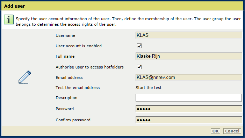Focus the Username field containing KLAS
Screen dimensions: 245x138
tap(189, 35)
